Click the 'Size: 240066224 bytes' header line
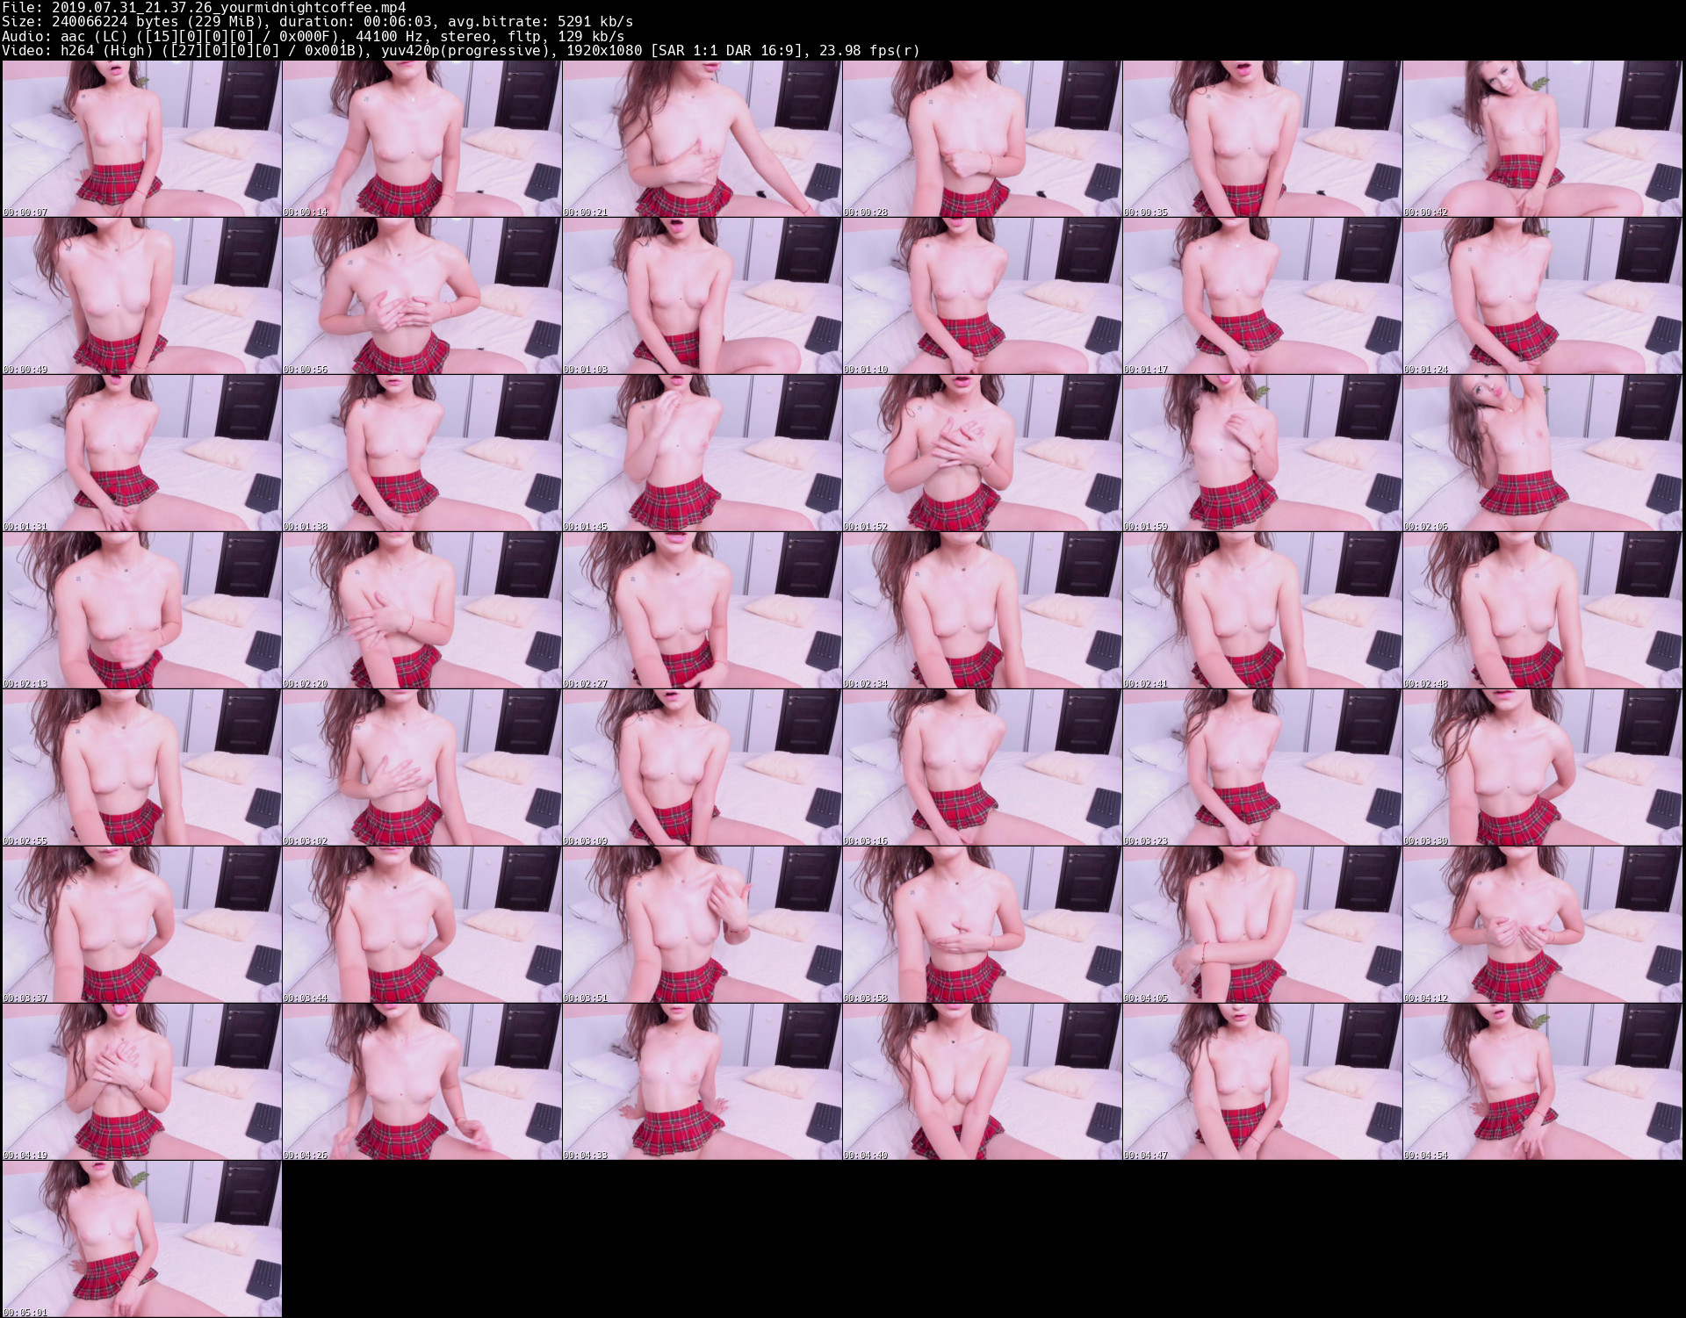This screenshot has height=1318, width=1686. (317, 21)
